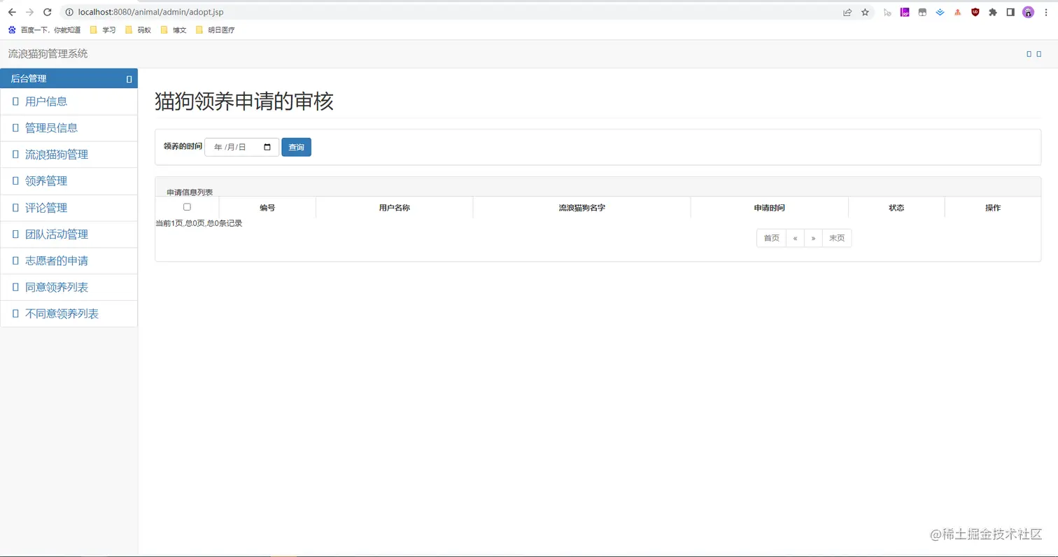This screenshot has height=557, width=1058.
Task: Click the 年/月/日 date input field
Action: (234, 148)
